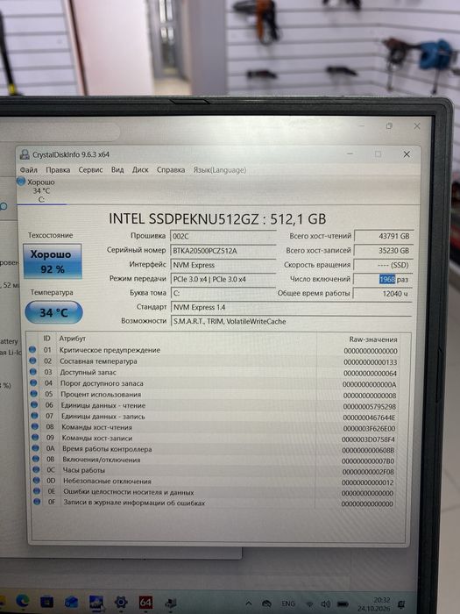Open the Outlook mail app on the taskbar

71,602
